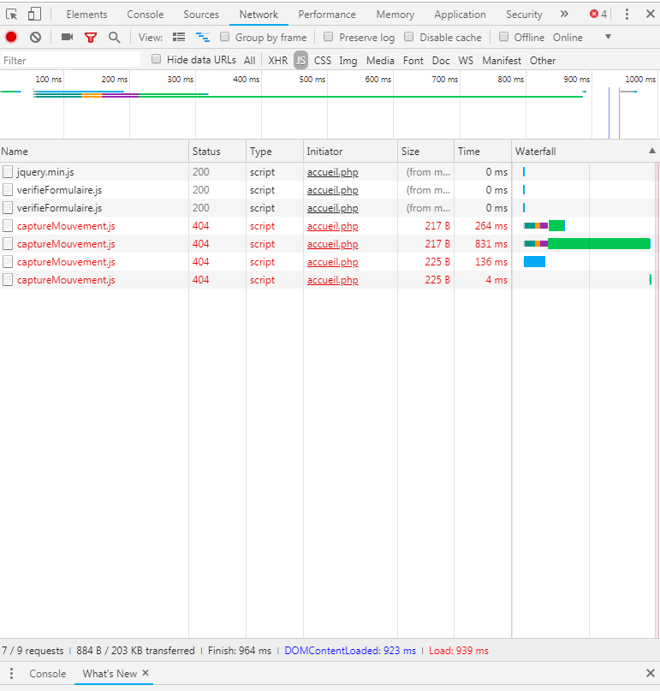Toggle the device toolbar icon
Screen dimensions: 660x691
(34, 14)
